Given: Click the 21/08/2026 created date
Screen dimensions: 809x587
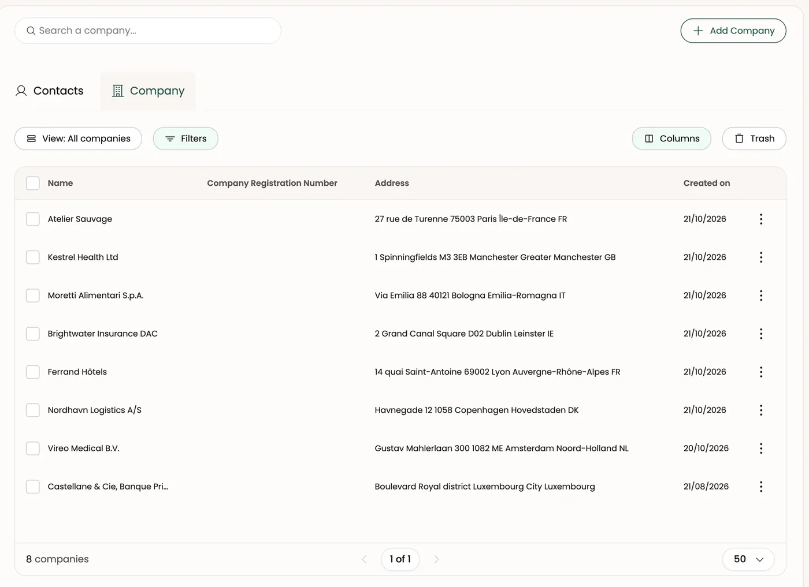Looking at the screenshot, I should pyautogui.click(x=706, y=487).
